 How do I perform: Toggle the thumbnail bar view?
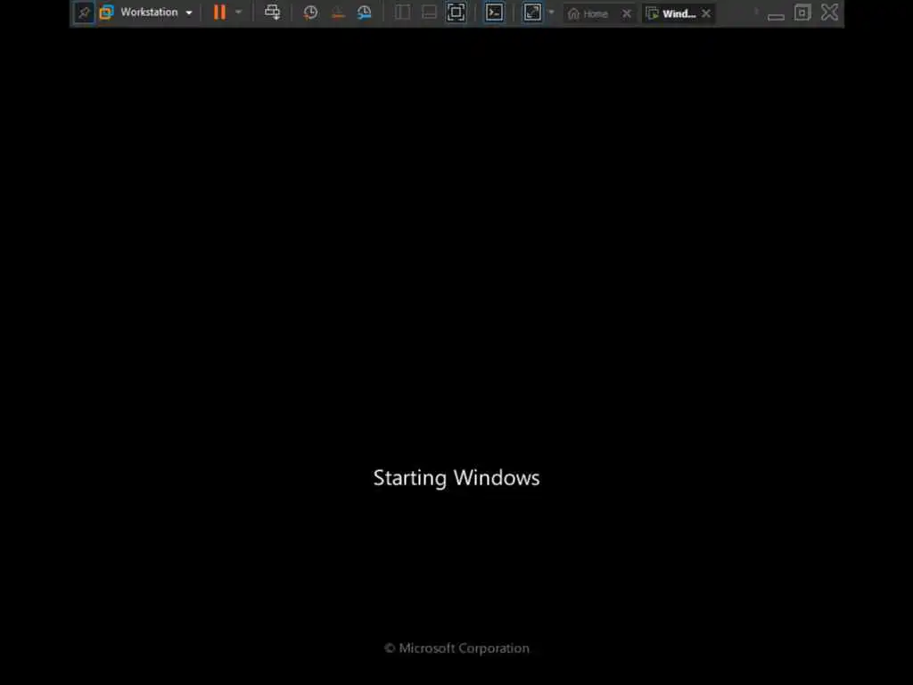[429, 12]
